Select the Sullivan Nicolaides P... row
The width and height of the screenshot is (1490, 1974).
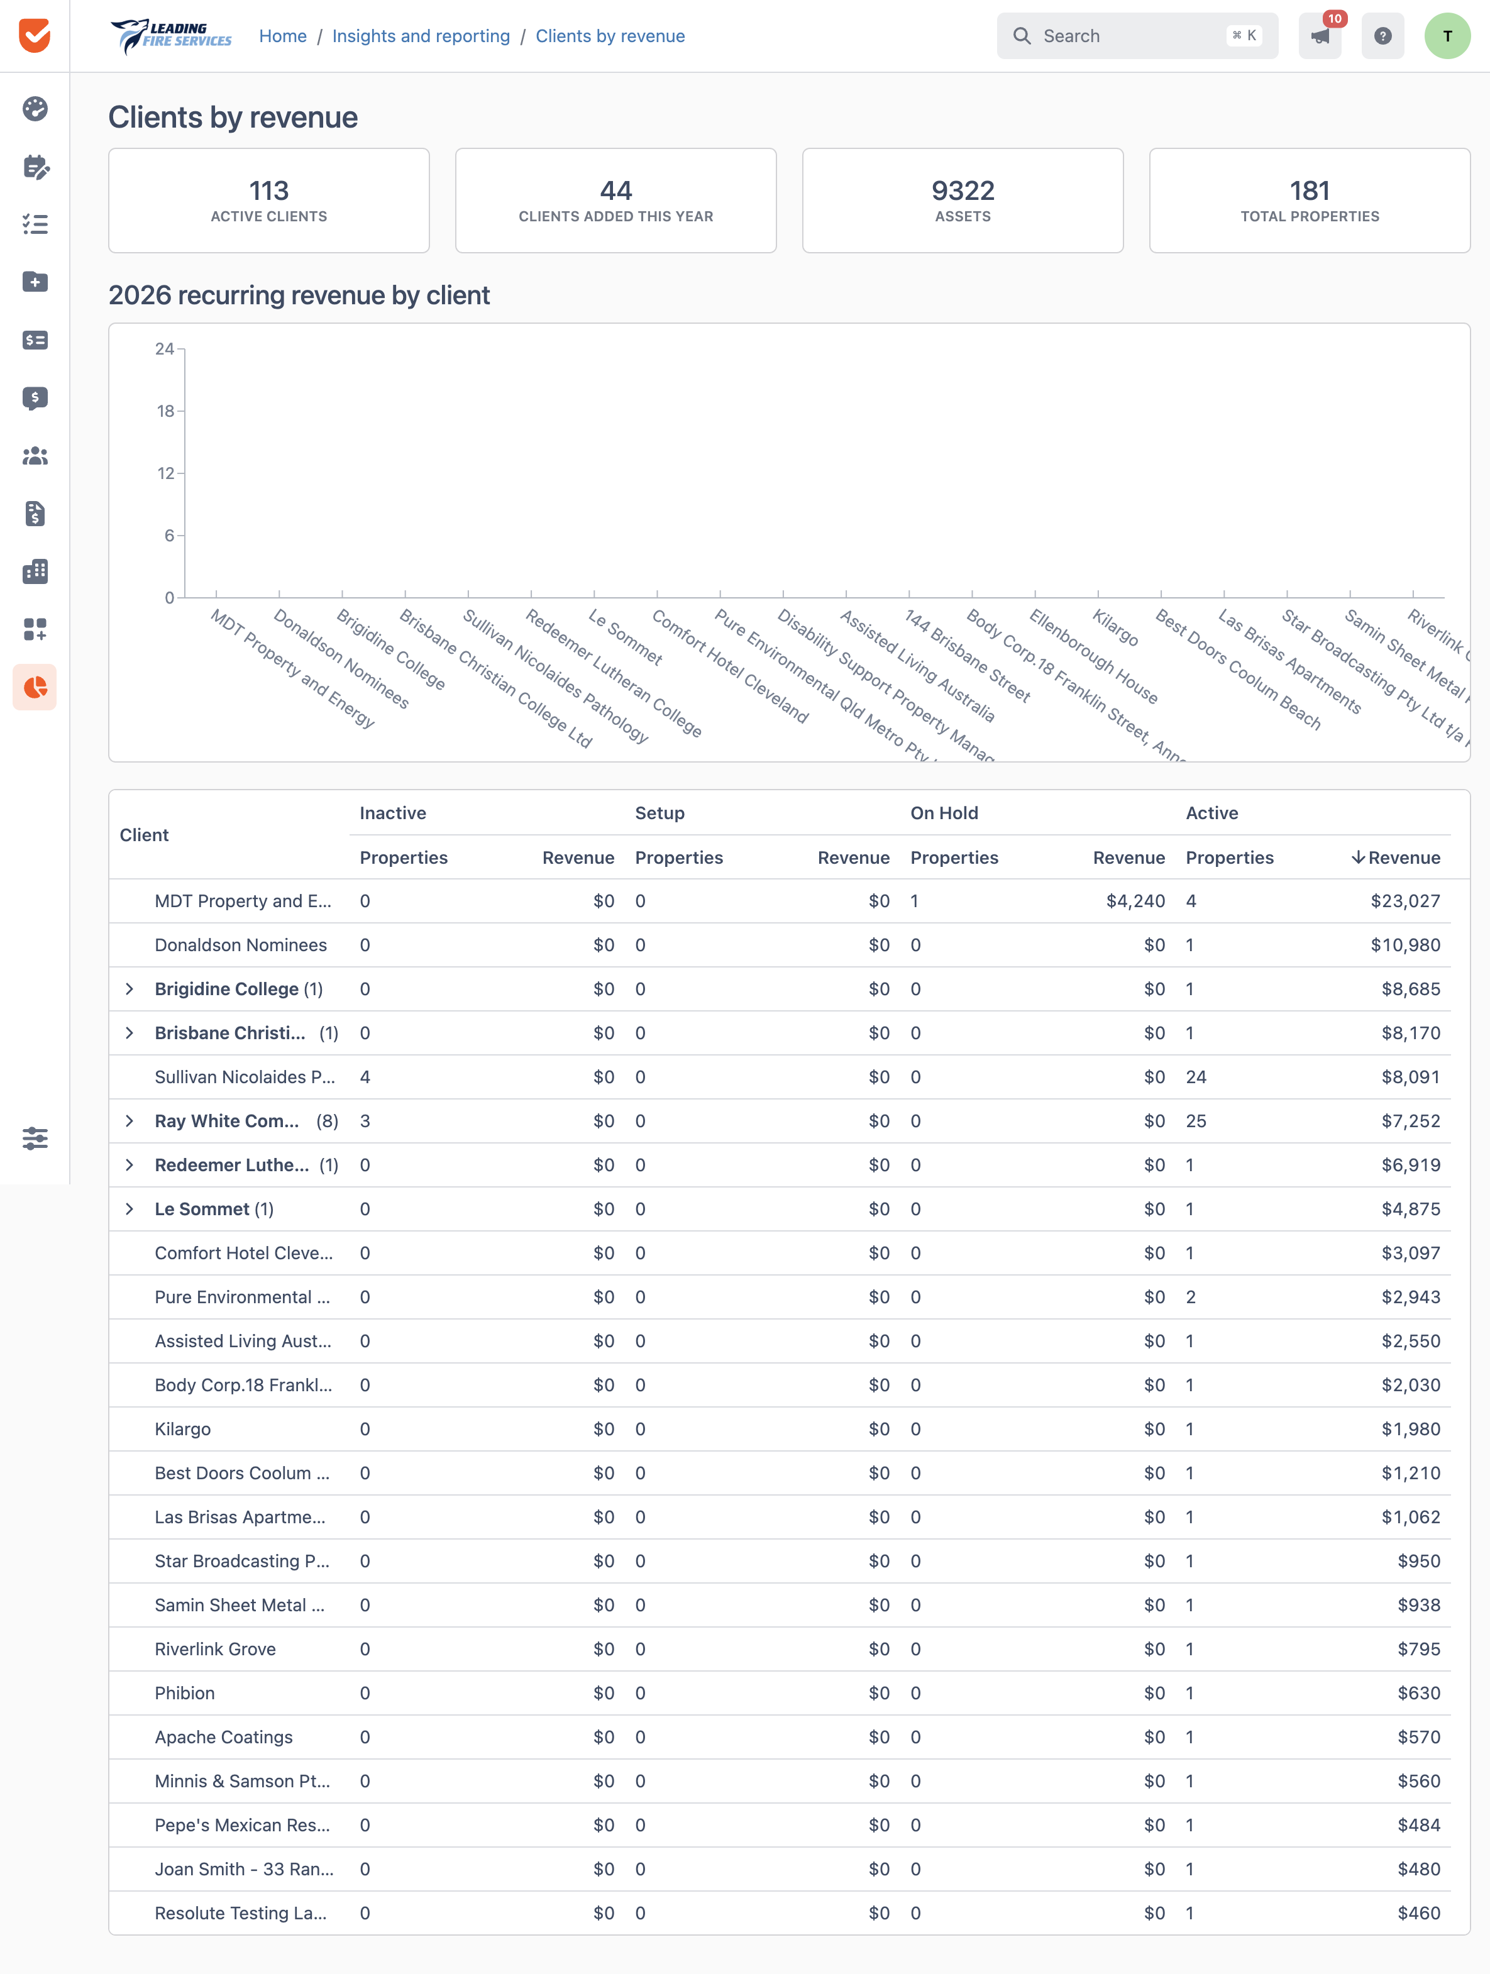[780, 1077]
